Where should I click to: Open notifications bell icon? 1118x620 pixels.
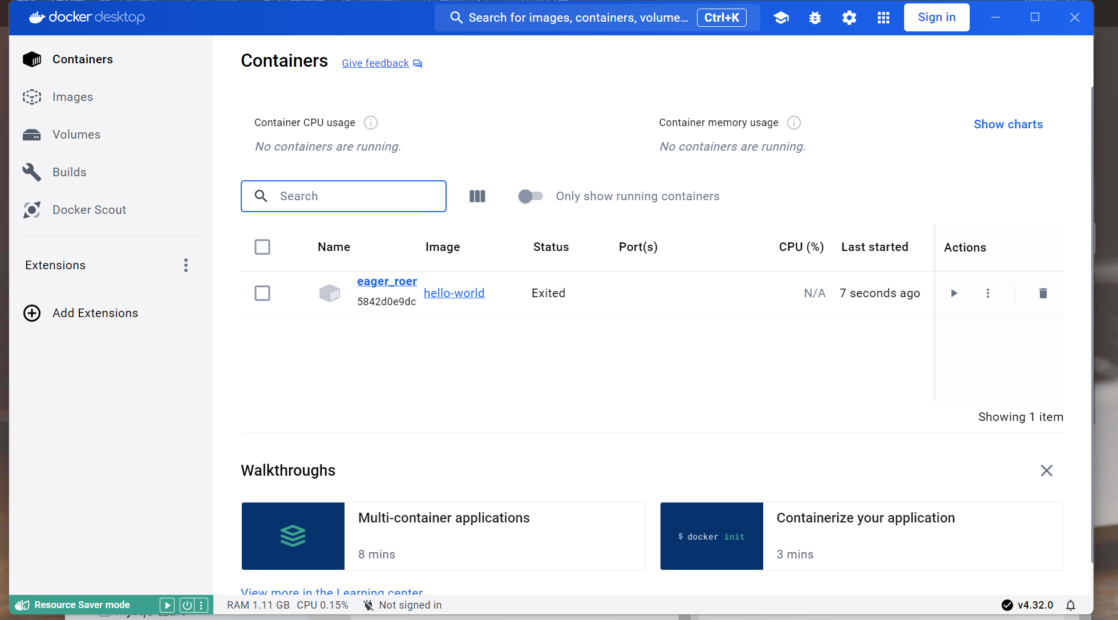tap(1071, 605)
